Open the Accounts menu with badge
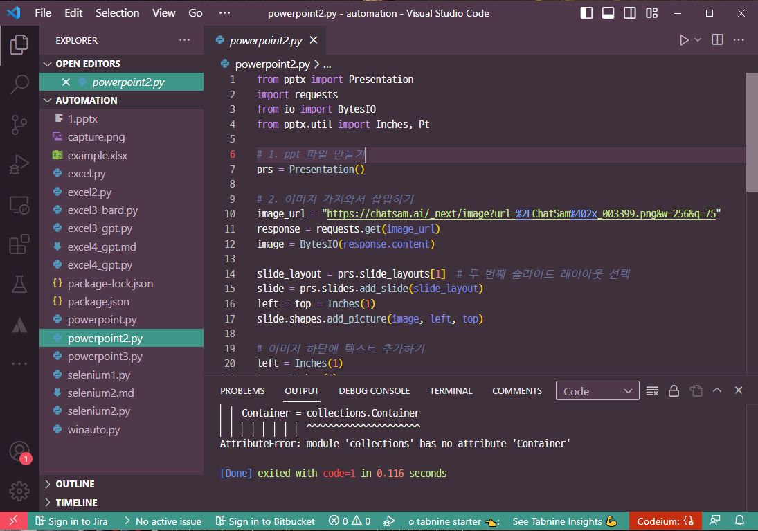 19,452
